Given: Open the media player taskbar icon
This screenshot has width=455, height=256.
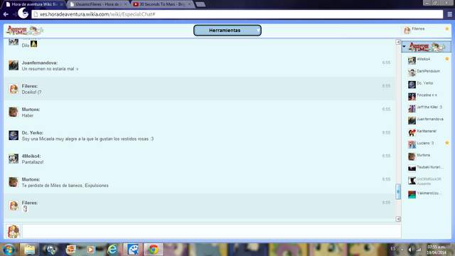Looking at the screenshot, I should click(x=90, y=250).
